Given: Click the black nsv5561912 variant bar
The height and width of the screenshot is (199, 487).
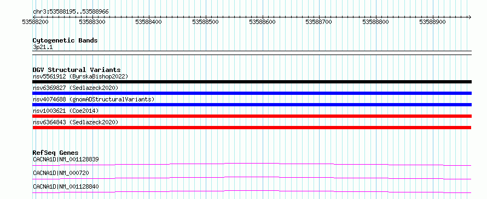Looking at the screenshot, I should (252, 82).
